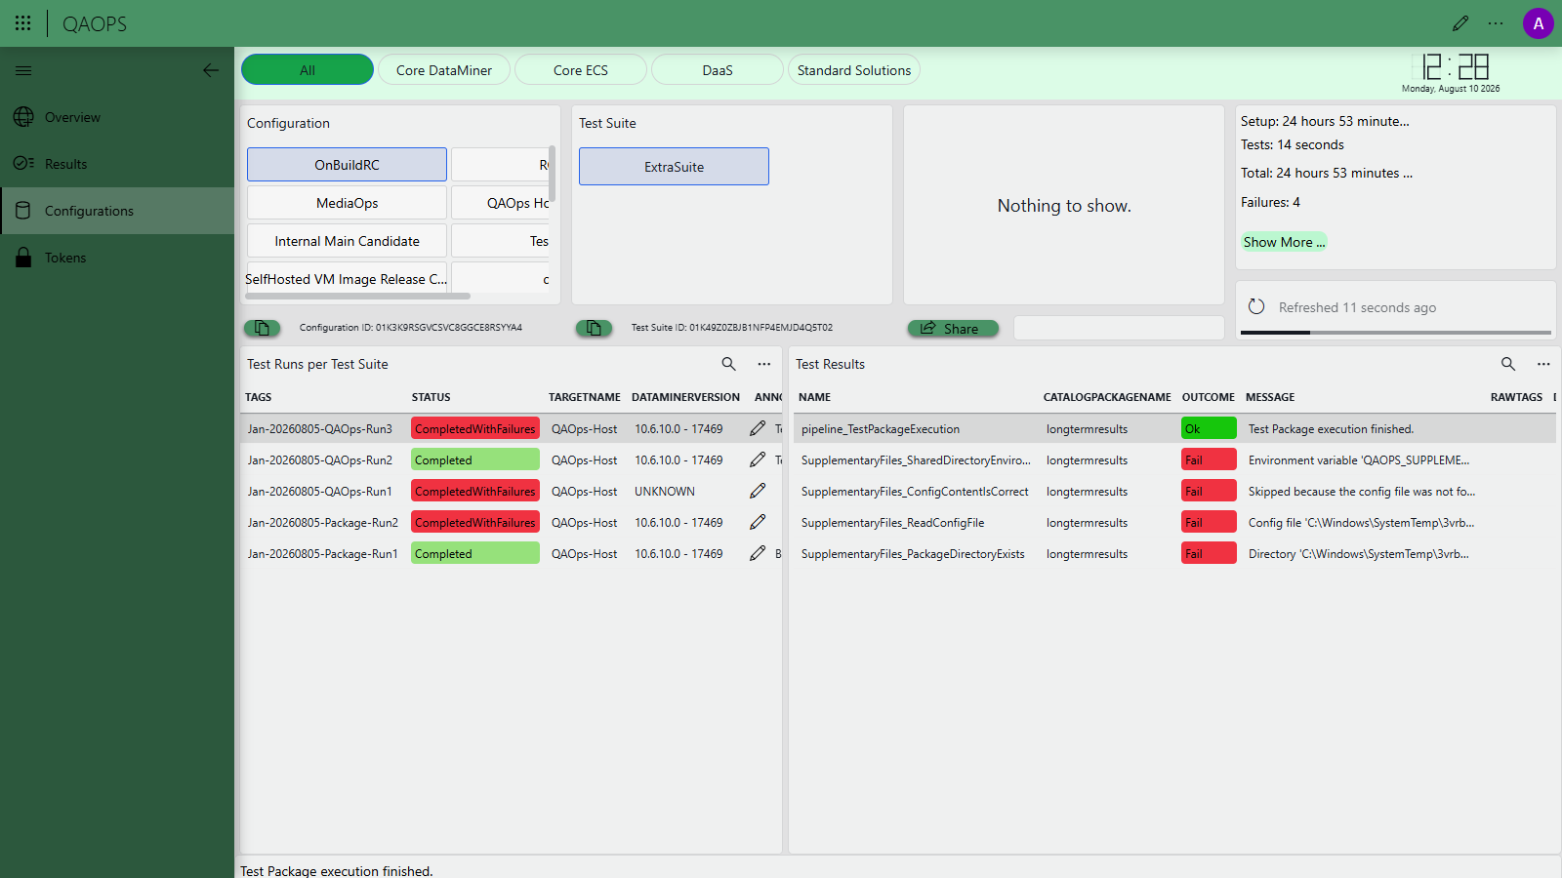Open Test Results panel more options
Image resolution: width=1562 pixels, height=878 pixels.
pyautogui.click(x=1543, y=364)
